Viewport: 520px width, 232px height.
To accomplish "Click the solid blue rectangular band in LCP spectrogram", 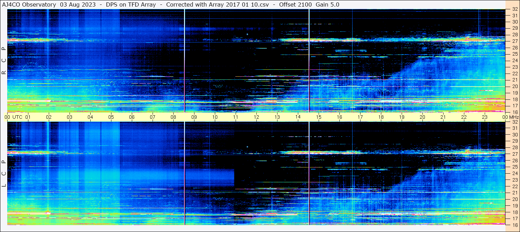I will (x=210, y=178).
